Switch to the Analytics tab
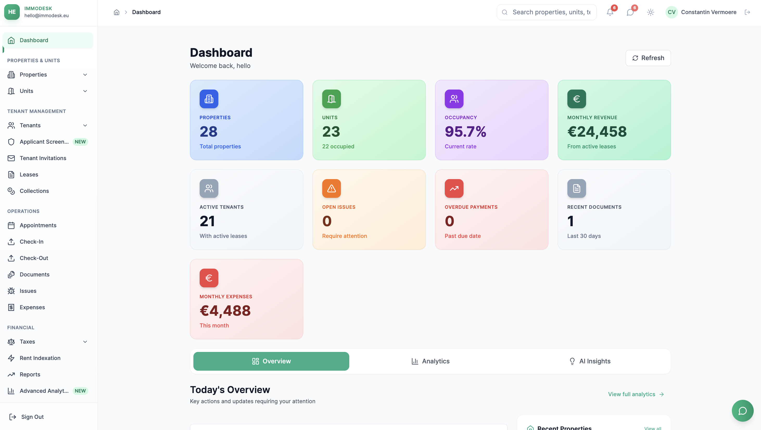The width and height of the screenshot is (761, 430). pyautogui.click(x=430, y=361)
